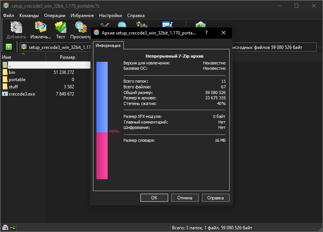The height and width of the screenshot is (232, 323).
Task: Go up one level with green arrow icon
Action: [9, 47]
